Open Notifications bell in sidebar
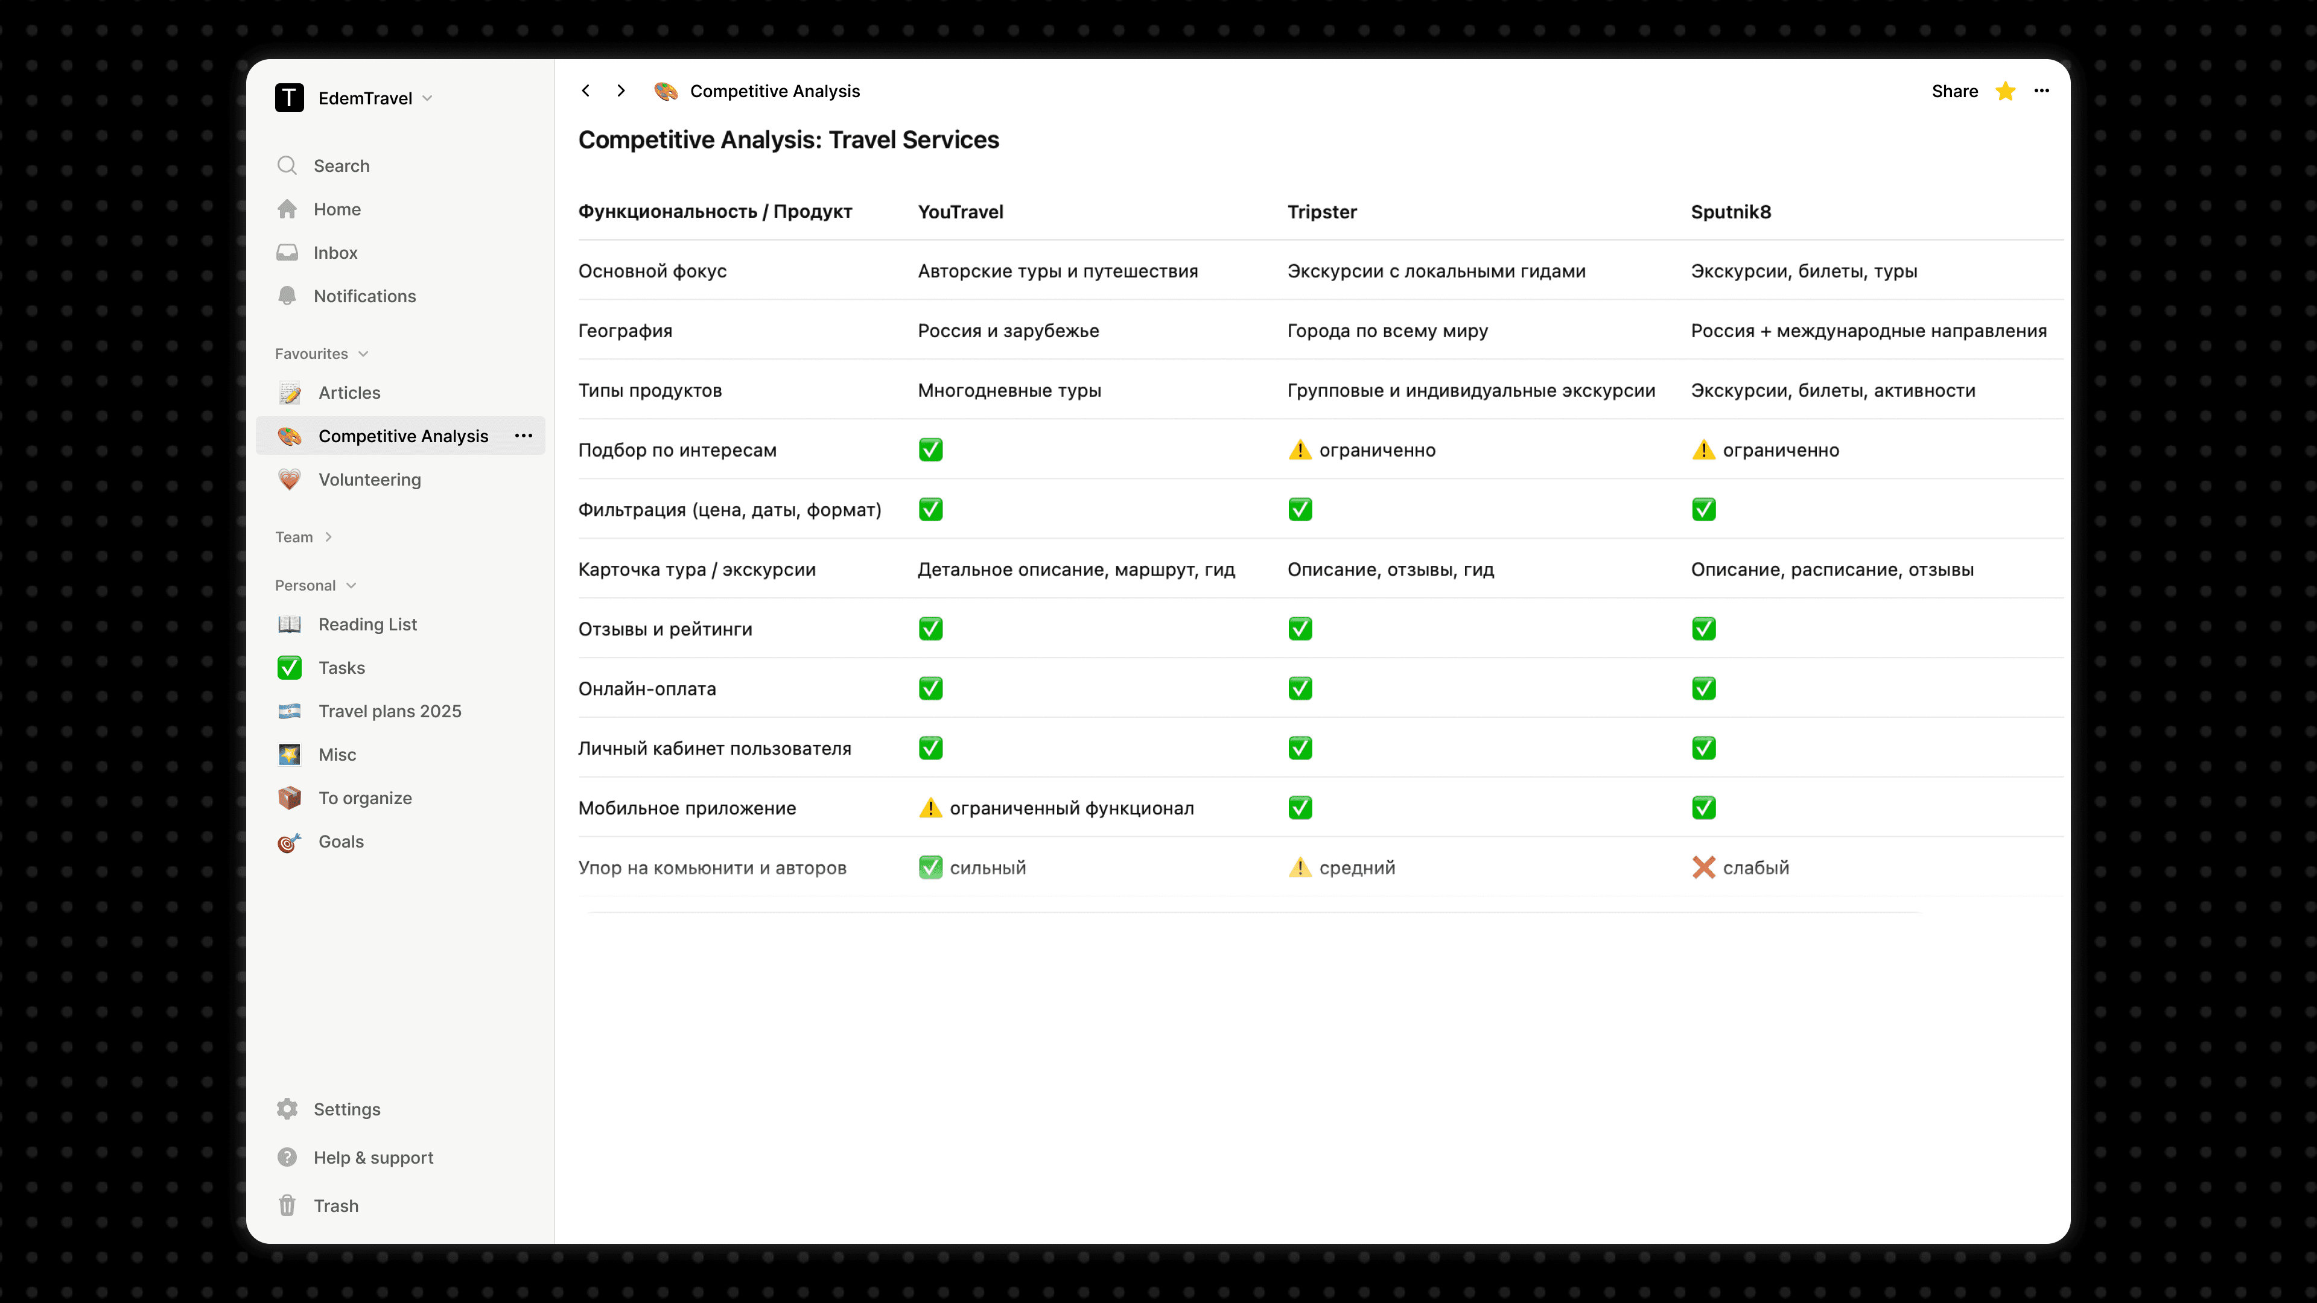Image resolution: width=2317 pixels, height=1303 pixels. point(287,296)
